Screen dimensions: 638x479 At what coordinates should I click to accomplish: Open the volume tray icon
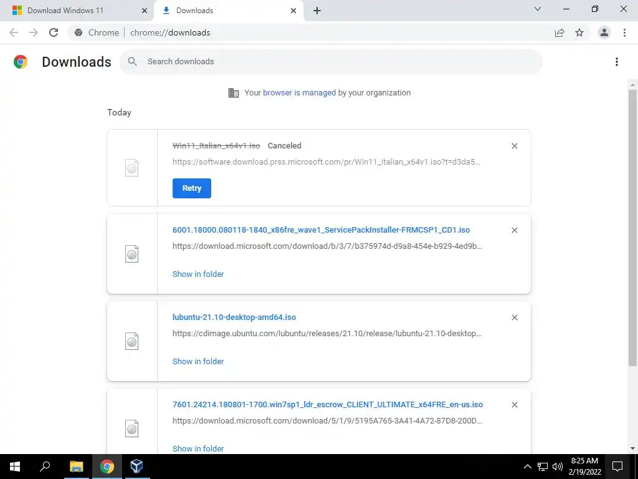point(558,467)
